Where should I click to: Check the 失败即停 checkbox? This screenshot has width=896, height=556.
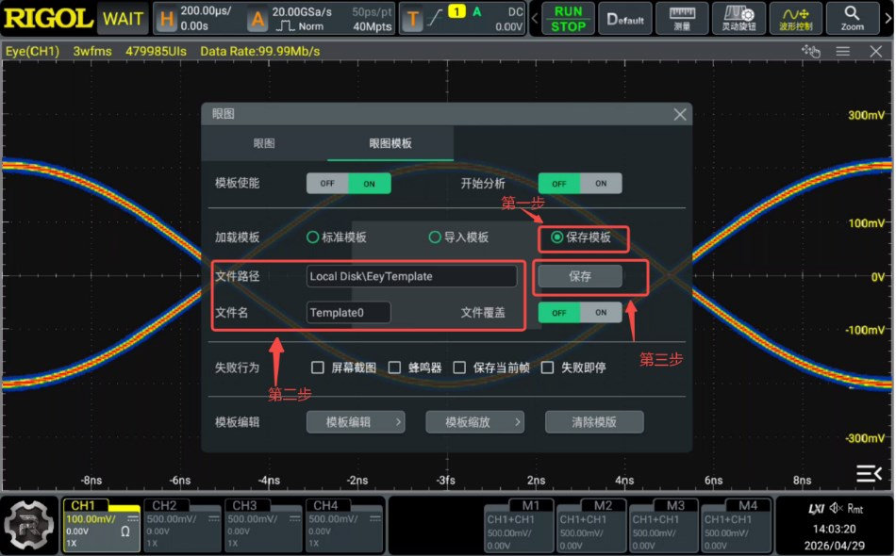[x=547, y=367]
